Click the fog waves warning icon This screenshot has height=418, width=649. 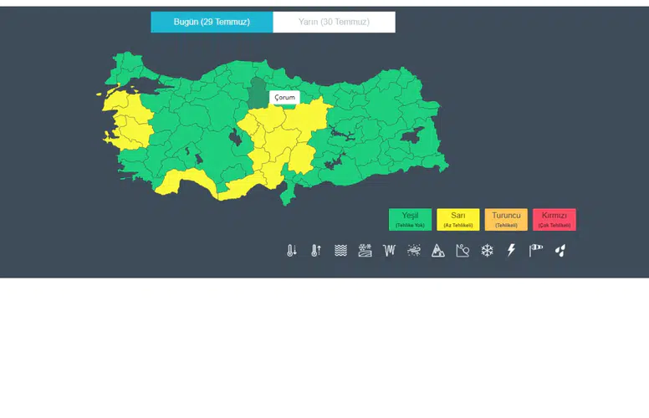point(340,251)
